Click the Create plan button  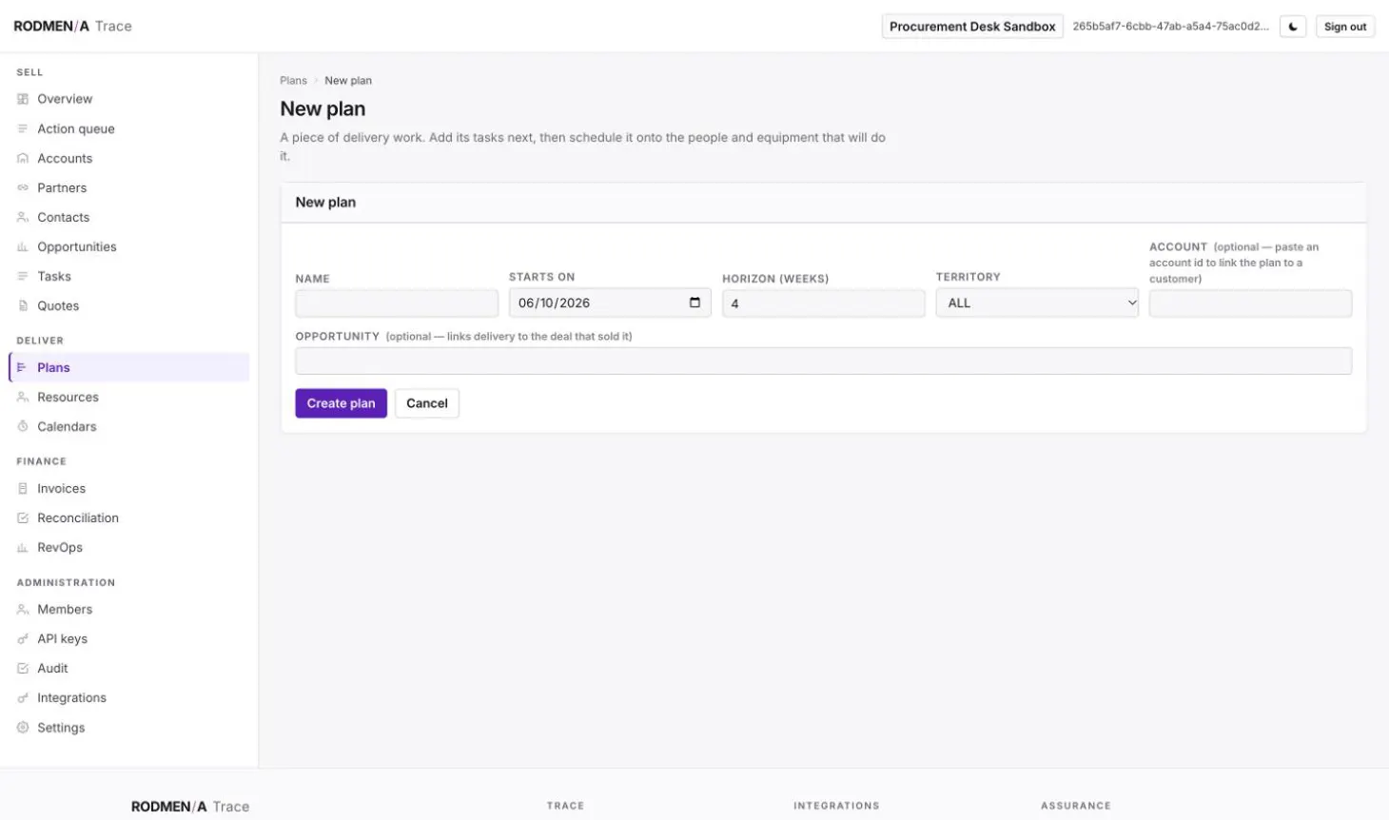(x=341, y=403)
